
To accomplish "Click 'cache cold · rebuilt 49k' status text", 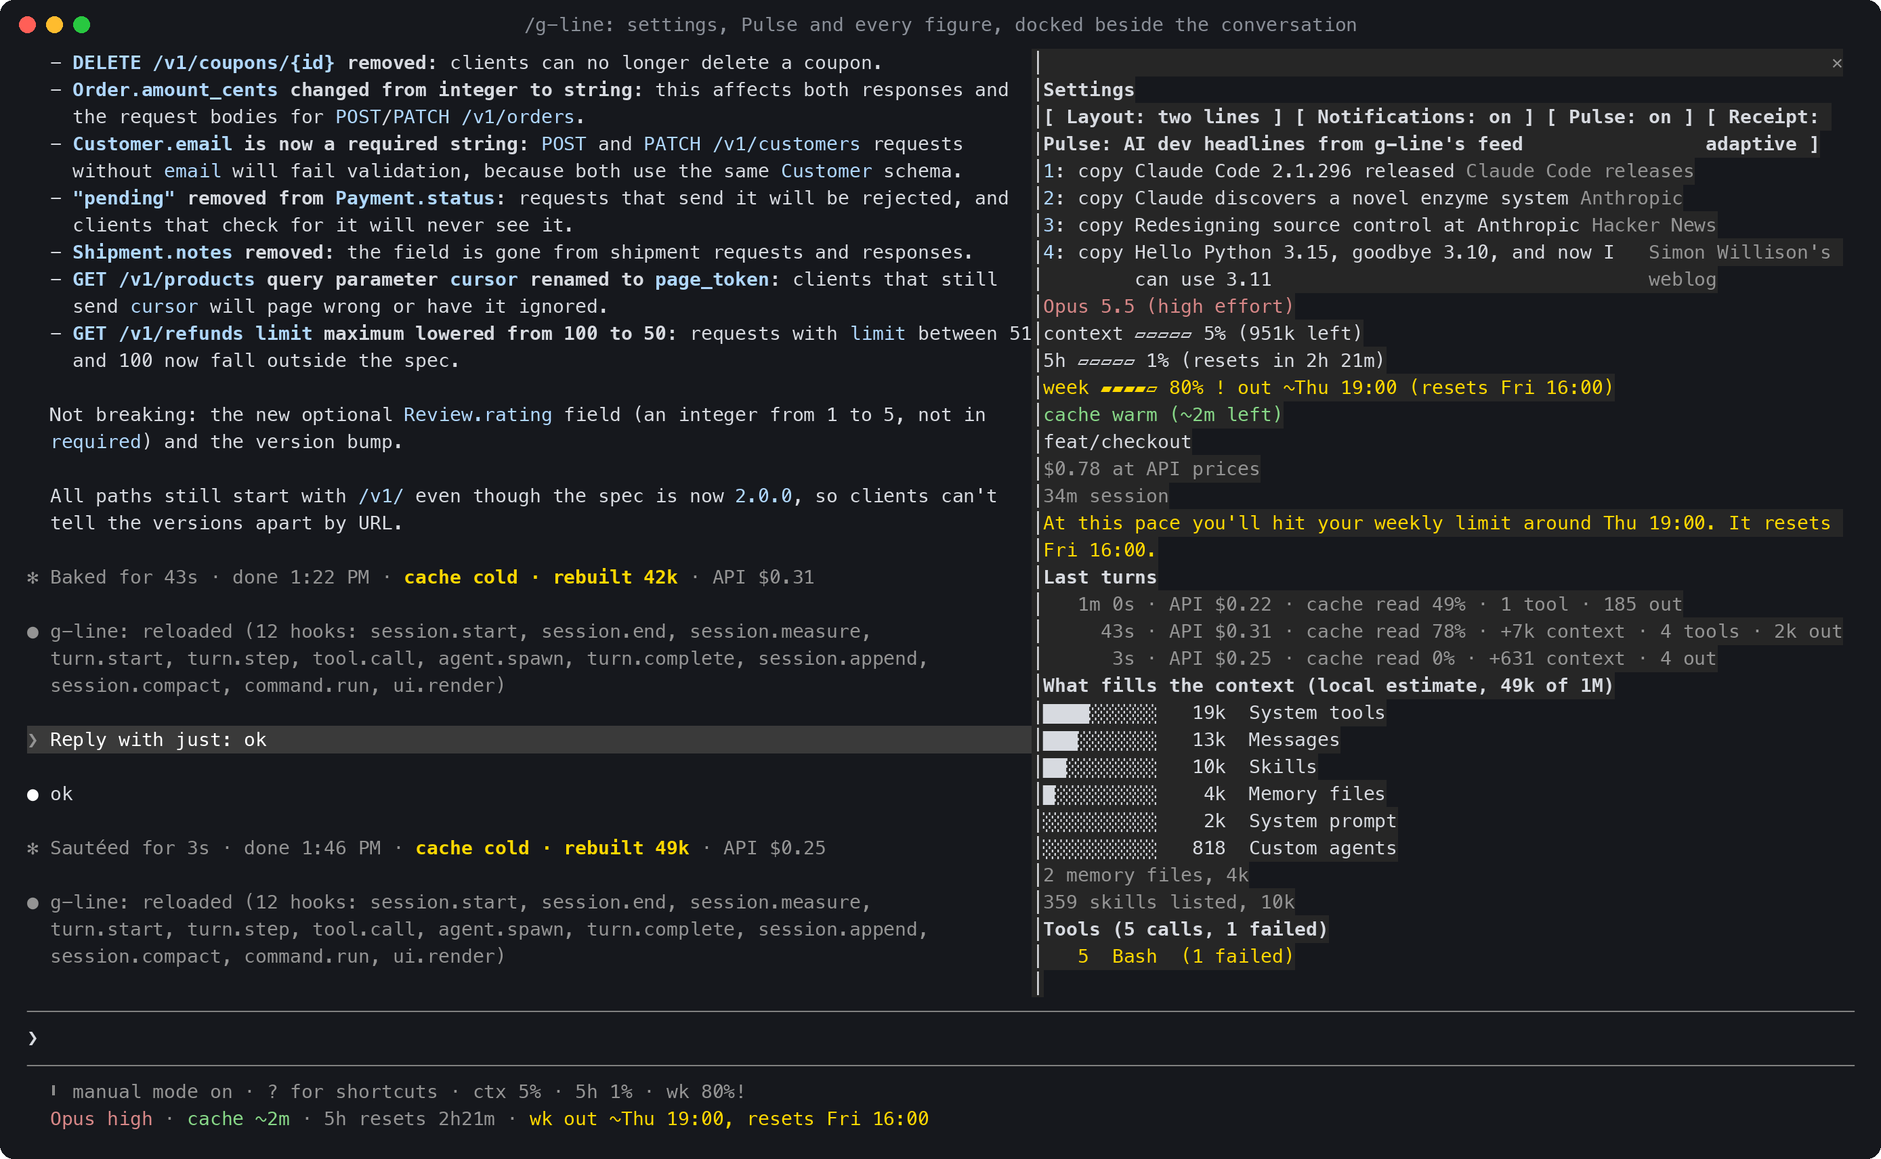I will [x=552, y=848].
